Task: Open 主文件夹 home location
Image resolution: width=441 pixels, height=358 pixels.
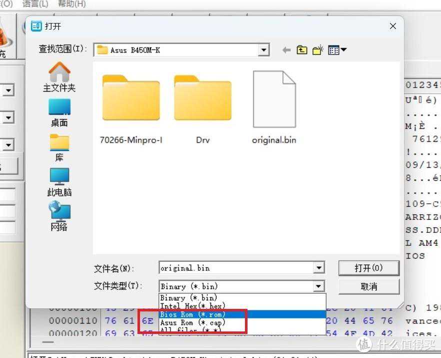Action: (59, 77)
